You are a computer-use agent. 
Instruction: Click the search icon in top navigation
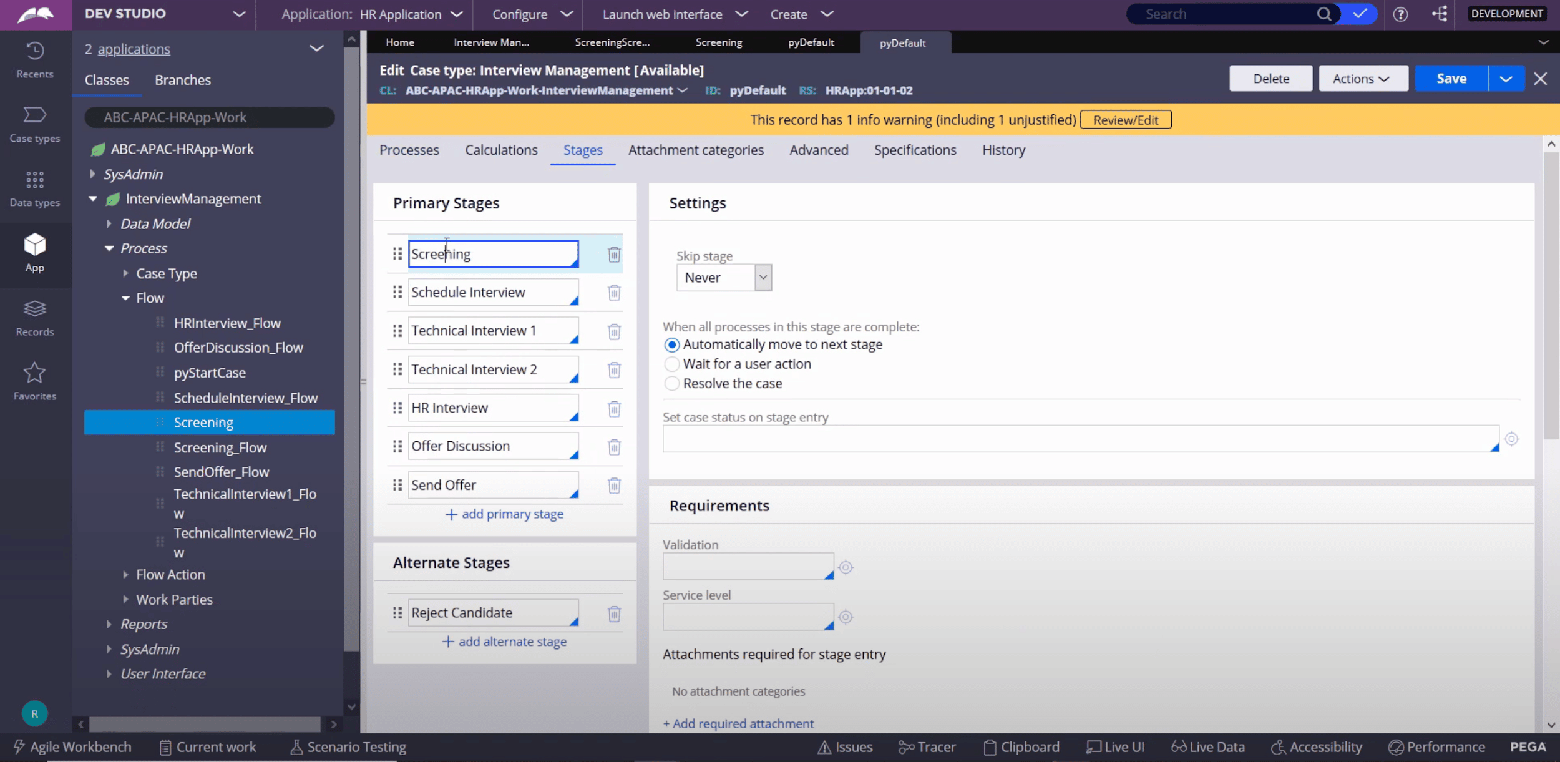1324,13
